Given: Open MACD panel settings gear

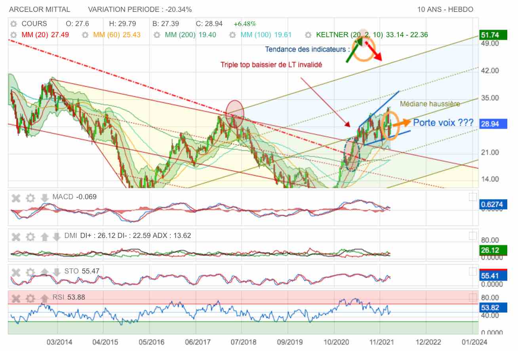Looking at the screenshot, I should pyautogui.click(x=30, y=198).
